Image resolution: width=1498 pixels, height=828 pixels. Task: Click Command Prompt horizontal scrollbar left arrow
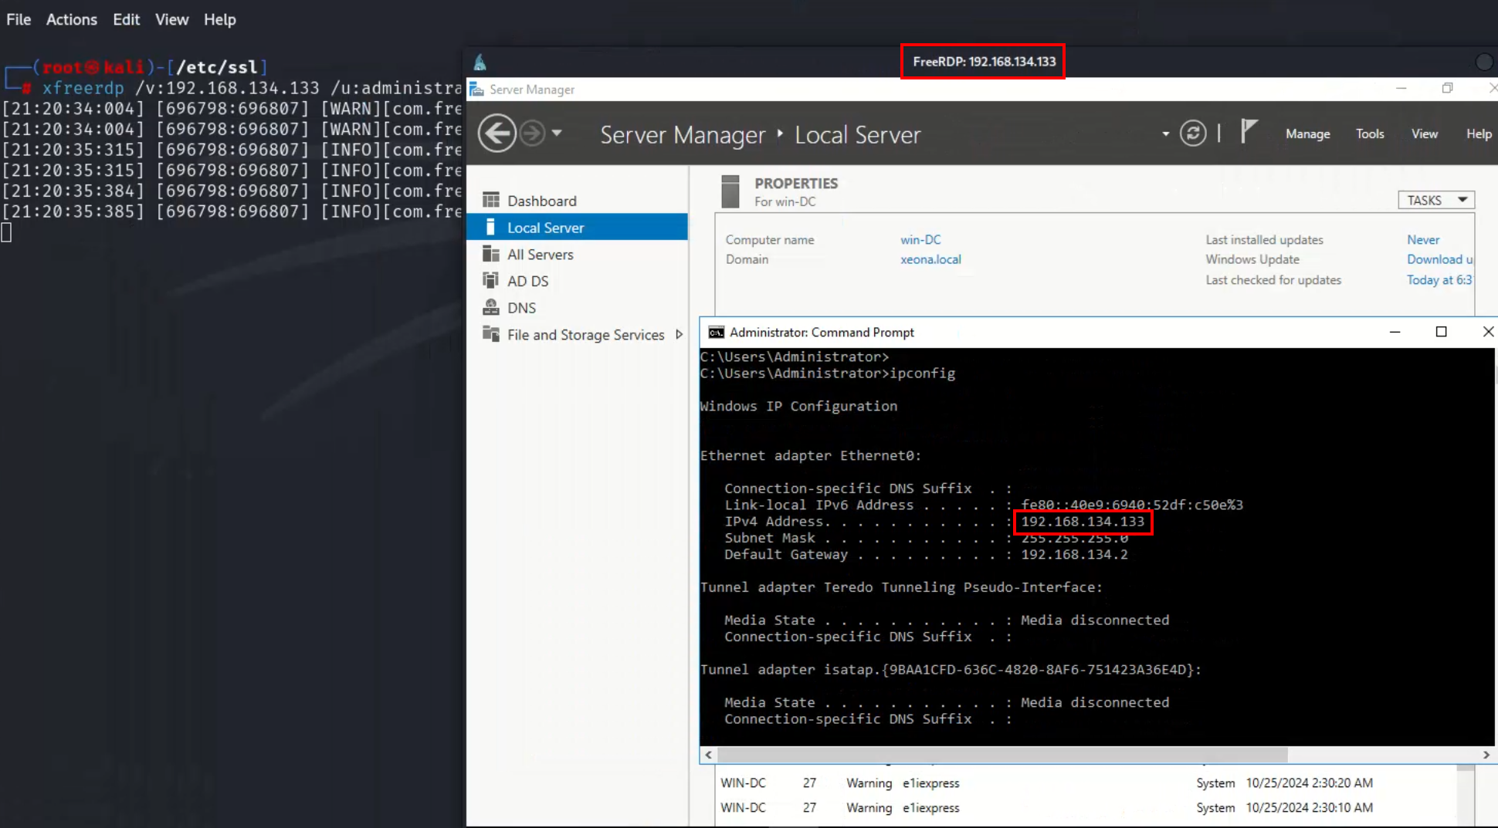(708, 755)
